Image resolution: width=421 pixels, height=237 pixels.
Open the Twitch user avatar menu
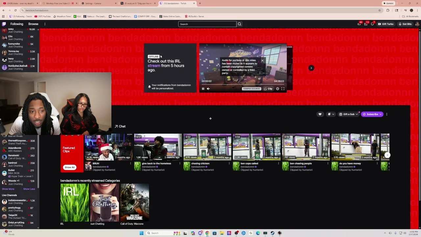pos(417,24)
